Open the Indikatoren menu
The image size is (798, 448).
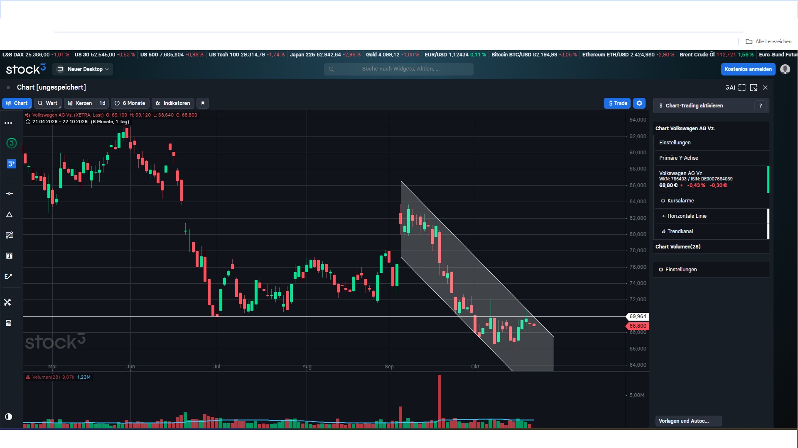(173, 103)
